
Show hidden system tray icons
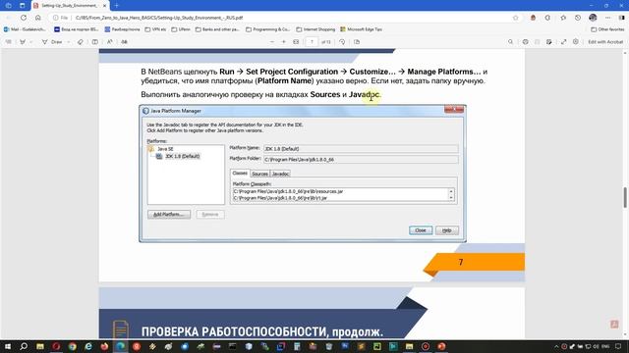click(556, 346)
